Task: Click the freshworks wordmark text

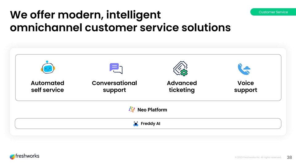Action: (27, 156)
